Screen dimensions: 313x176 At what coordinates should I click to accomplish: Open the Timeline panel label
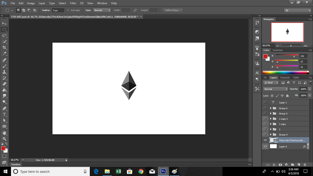tap(16, 164)
